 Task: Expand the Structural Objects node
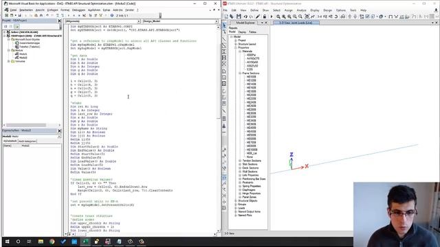click(236, 201)
